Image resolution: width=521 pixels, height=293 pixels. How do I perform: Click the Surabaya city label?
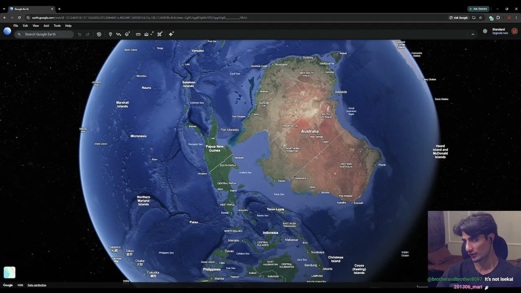click(x=317, y=252)
